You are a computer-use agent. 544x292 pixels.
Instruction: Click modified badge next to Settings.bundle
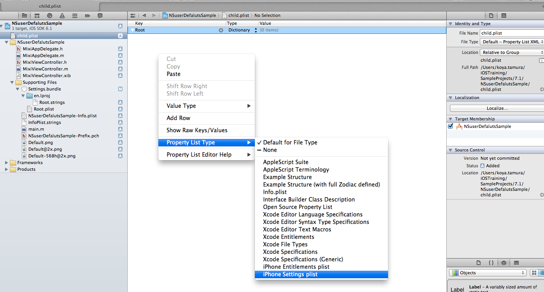120,89
